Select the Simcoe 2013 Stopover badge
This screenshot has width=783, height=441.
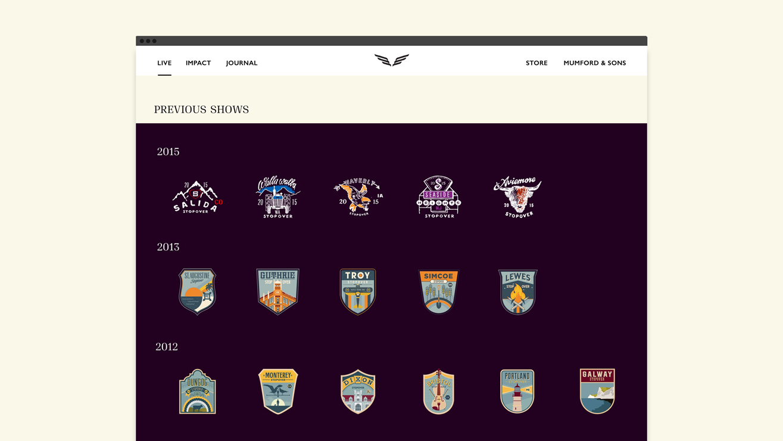(x=439, y=291)
